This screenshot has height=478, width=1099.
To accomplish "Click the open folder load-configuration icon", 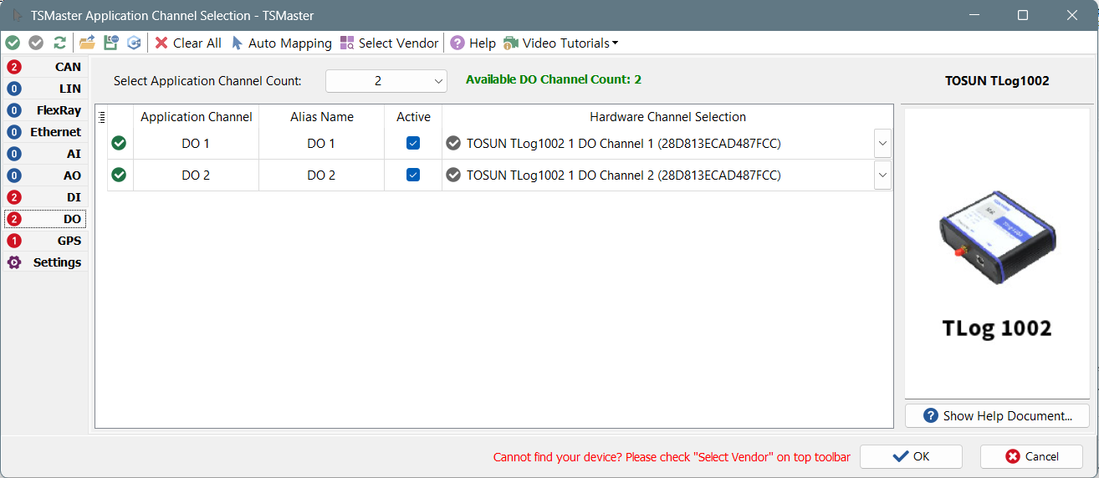I will point(87,43).
